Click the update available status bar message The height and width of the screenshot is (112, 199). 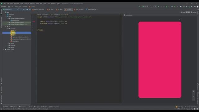[x=25, y=109]
